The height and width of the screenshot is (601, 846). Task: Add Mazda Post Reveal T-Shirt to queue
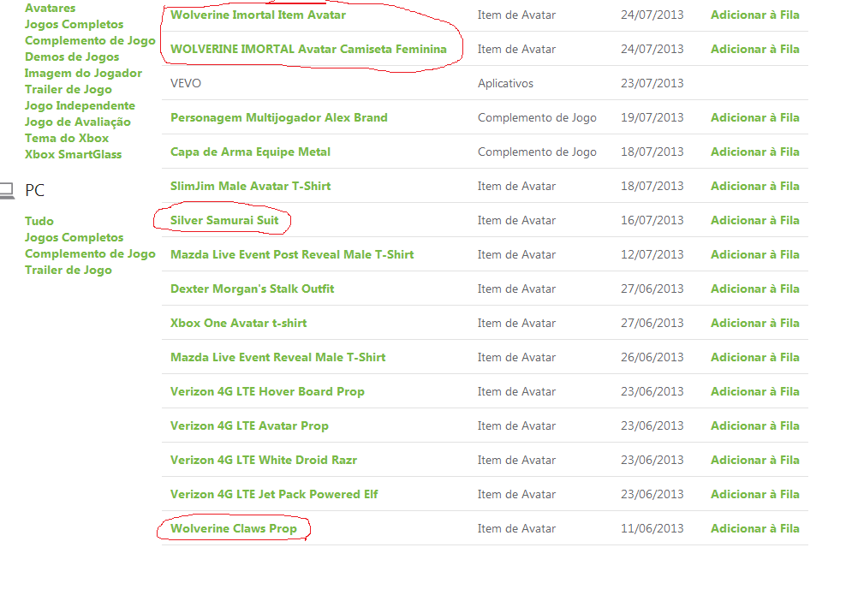tap(755, 254)
